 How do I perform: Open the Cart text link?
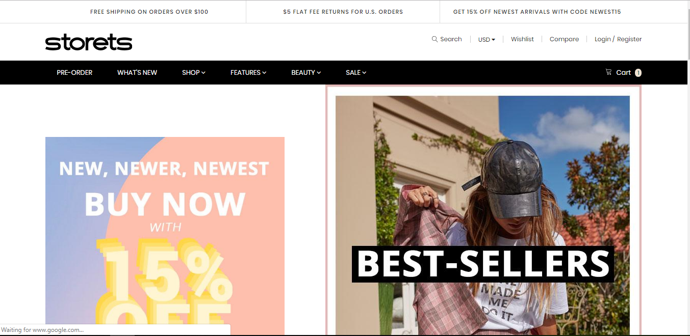click(x=623, y=72)
